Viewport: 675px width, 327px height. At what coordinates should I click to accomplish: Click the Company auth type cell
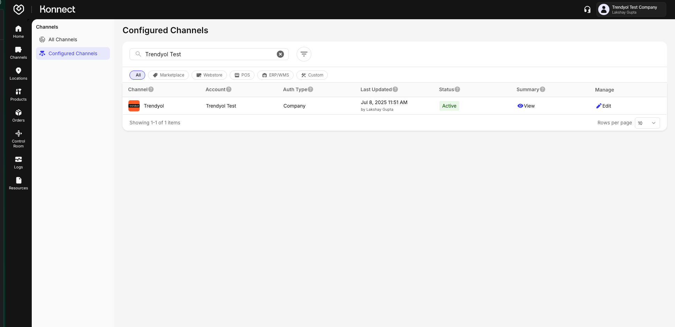294,106
